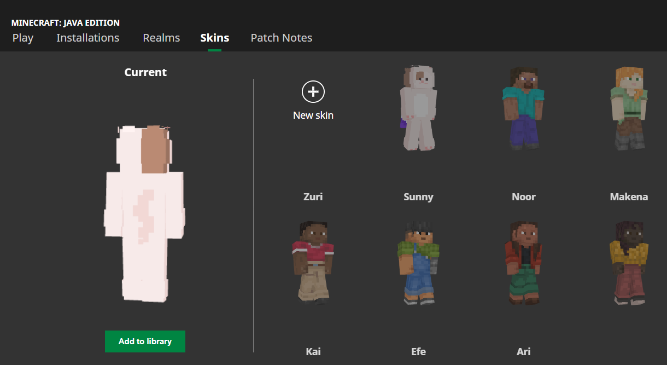The image size is (667, 365).
Task: Choose the white bunny skin in the library
Action: click(x=418, y=109)
